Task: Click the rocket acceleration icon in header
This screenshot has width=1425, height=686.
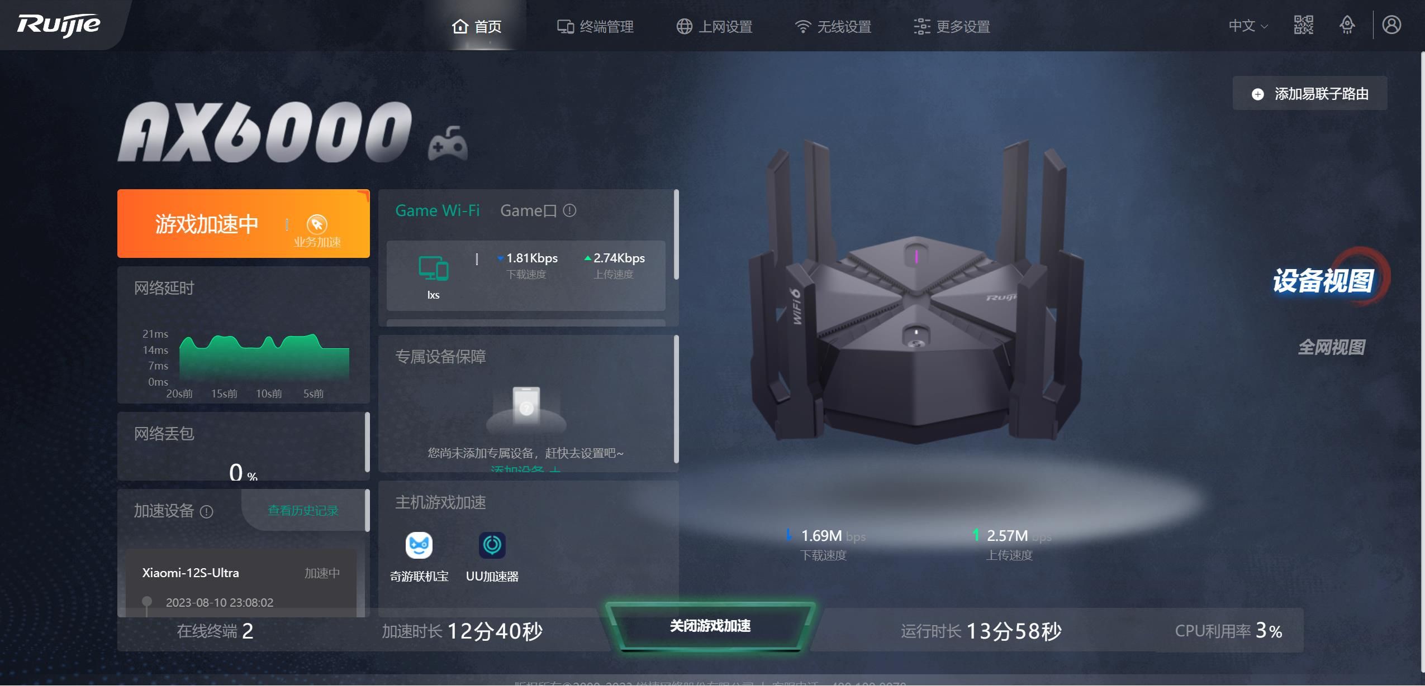Action: (x=1347, y=25)
